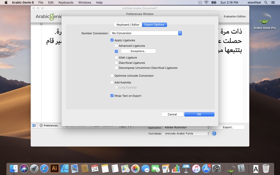The height and width of the screenshot is (175, 280).
Task: Open Safari compass icon in dock
Action: [44, 168]
